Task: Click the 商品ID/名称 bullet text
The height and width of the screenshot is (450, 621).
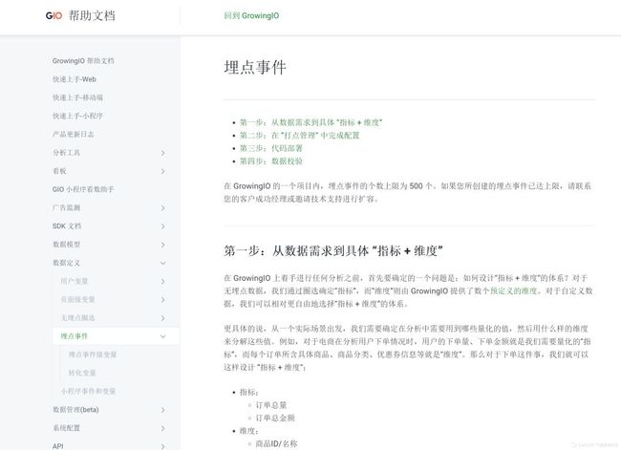Action: click(276, 443)
